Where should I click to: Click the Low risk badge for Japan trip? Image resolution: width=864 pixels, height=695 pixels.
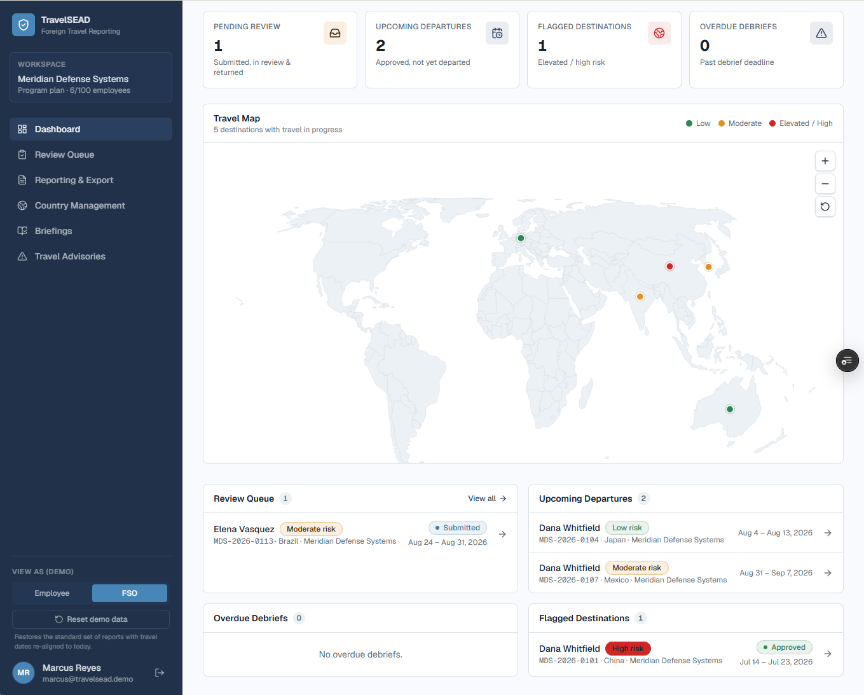pyautogui.click(x=627, y=528)
